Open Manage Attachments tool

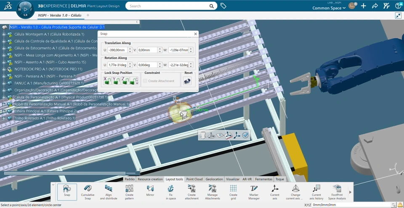click(x=213, y=192)
